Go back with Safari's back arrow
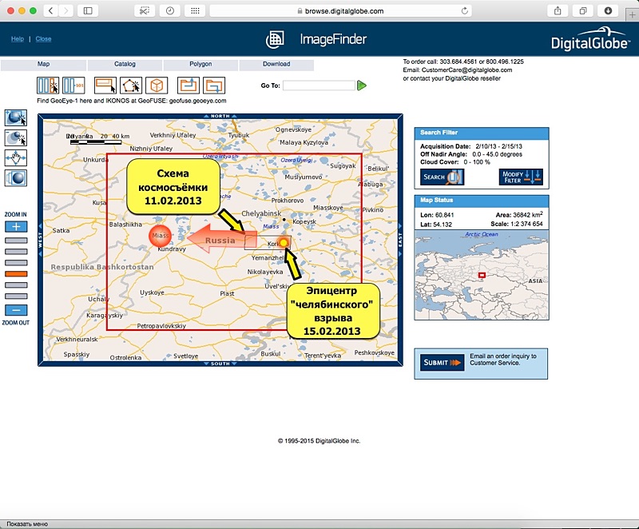Screen dimensions: 639x529 click(50, 10)
